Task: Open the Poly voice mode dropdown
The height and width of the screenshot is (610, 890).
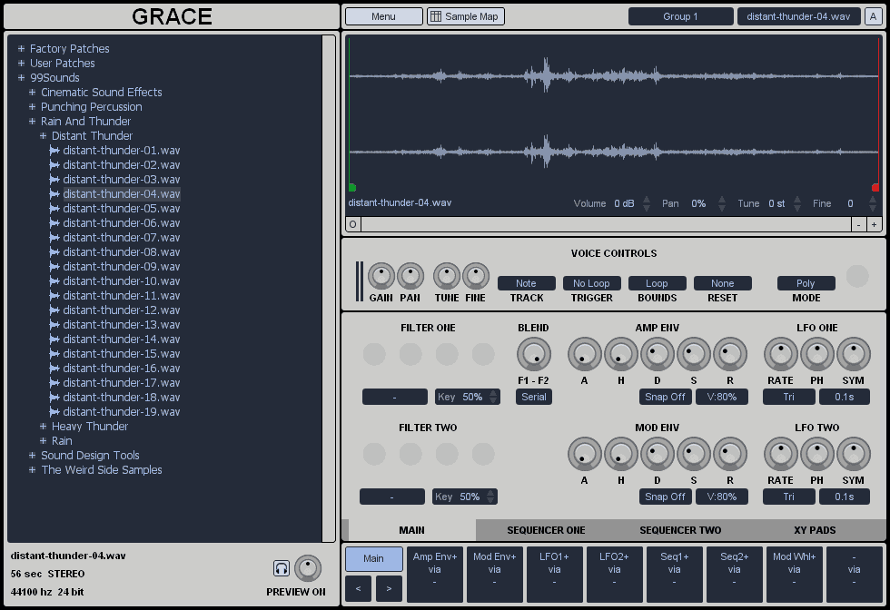Action: 806,283
